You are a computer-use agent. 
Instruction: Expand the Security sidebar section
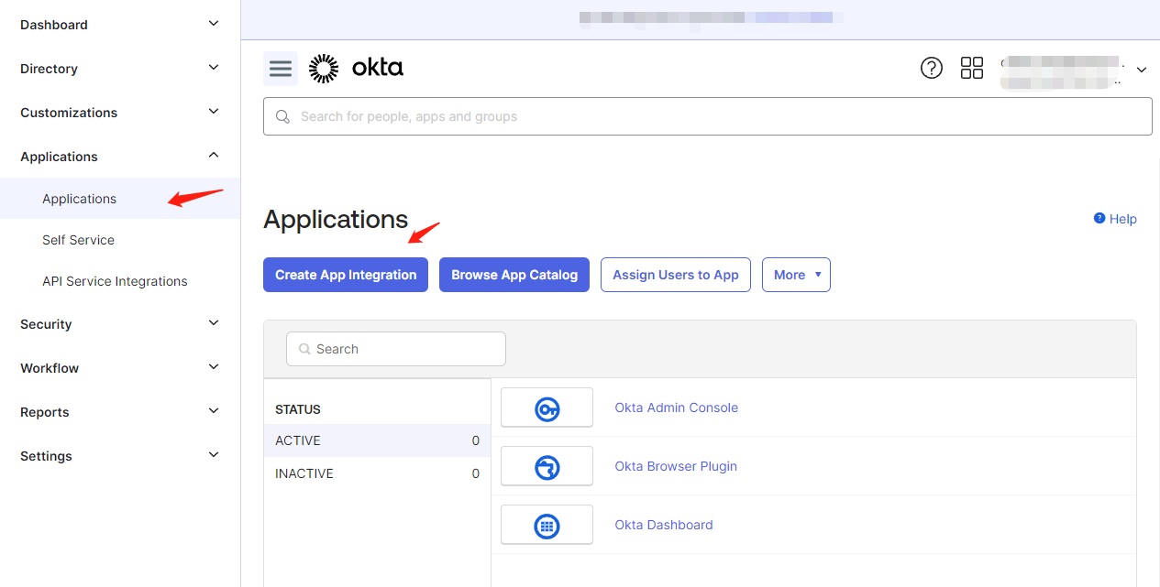coord(120,324)
